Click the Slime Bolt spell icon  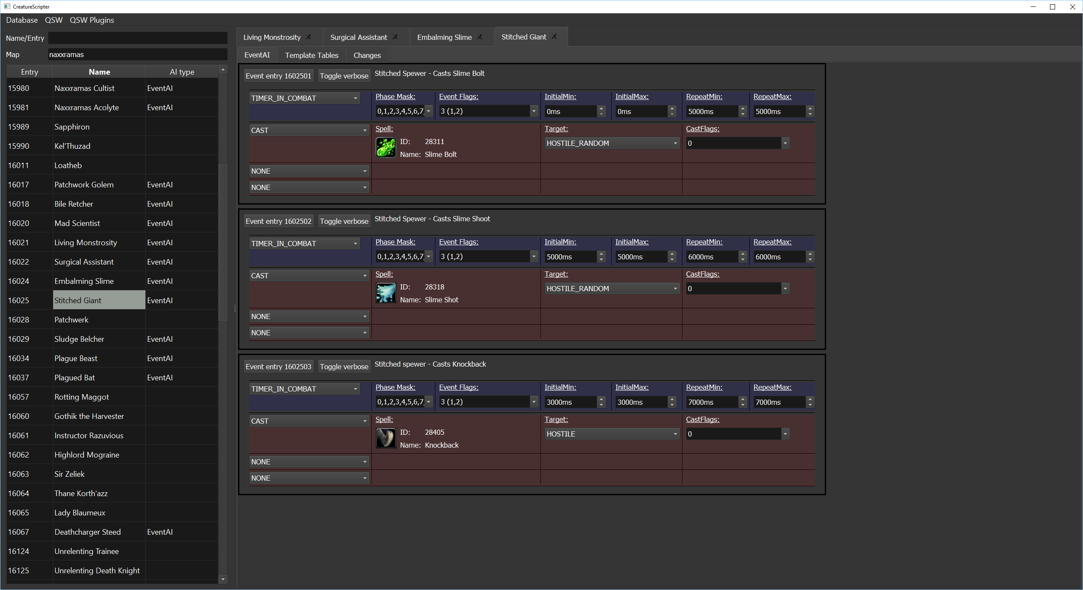coord(386,148)
